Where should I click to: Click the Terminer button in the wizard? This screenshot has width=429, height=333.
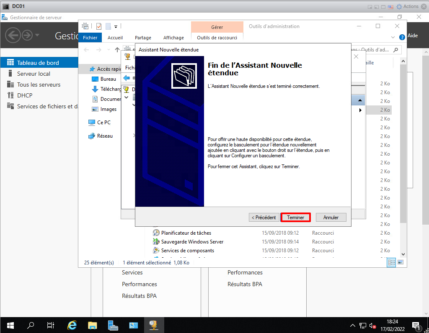point(295,218)
